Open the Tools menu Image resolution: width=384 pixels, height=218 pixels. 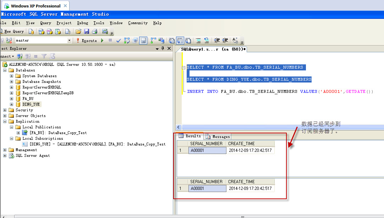(99, 23)
